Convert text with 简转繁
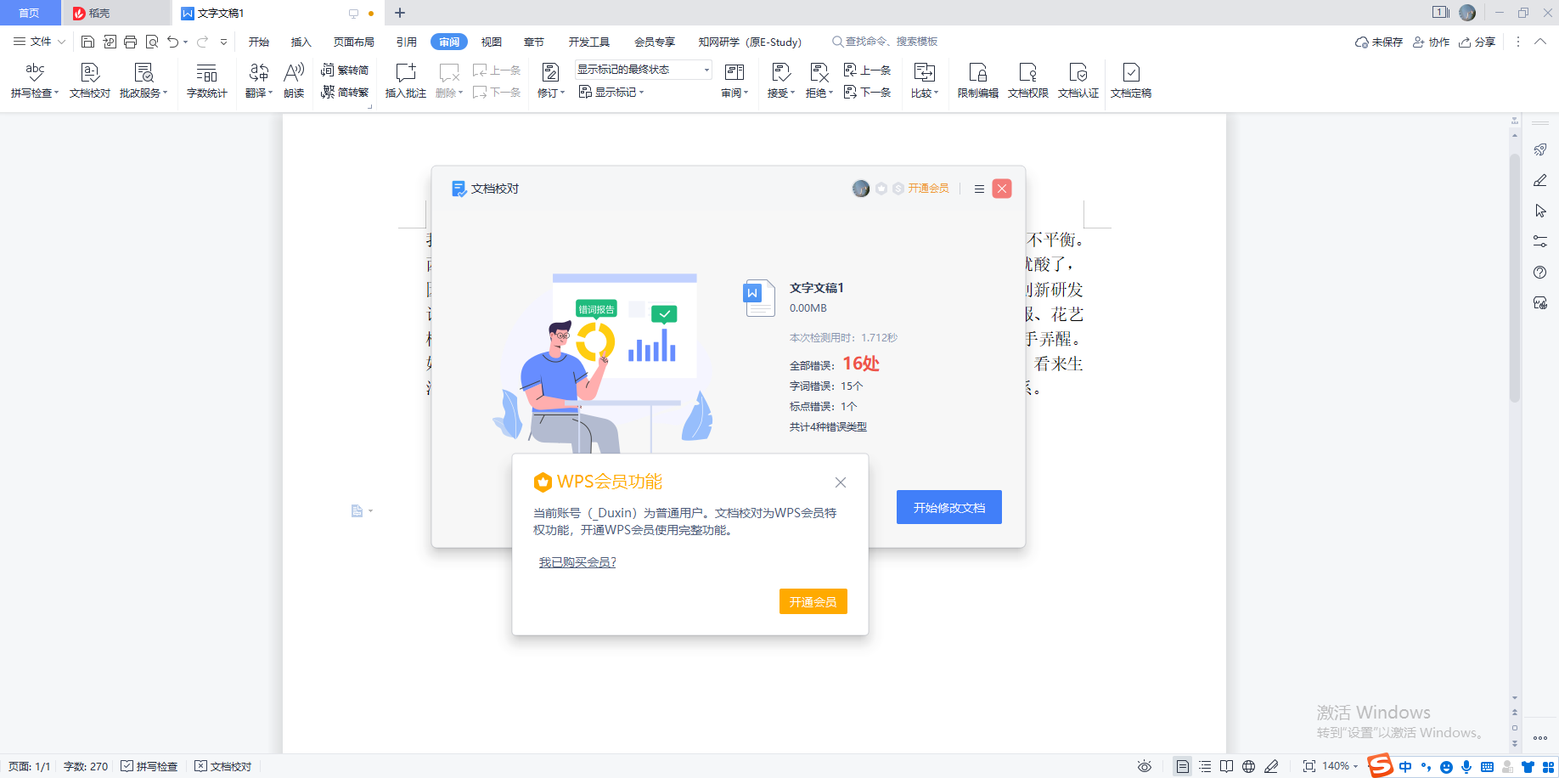The height and width of the screenshot is (778, 1559). point(345,92)
